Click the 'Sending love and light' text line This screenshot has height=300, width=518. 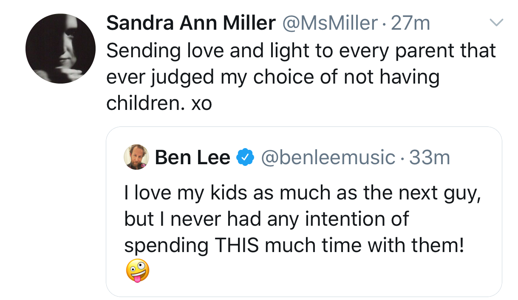click(301, 50)
